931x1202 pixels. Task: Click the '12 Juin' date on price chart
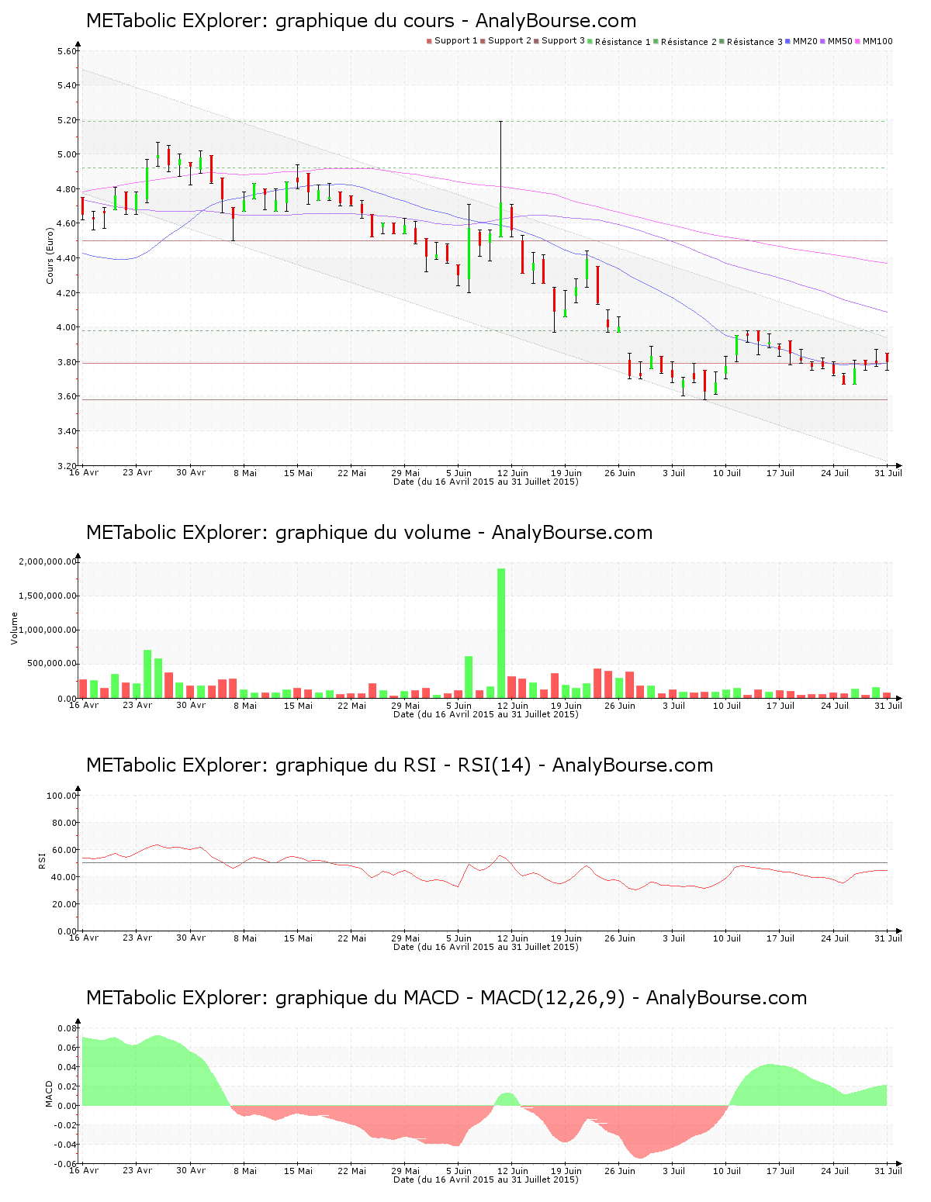(x=513, y=473)
